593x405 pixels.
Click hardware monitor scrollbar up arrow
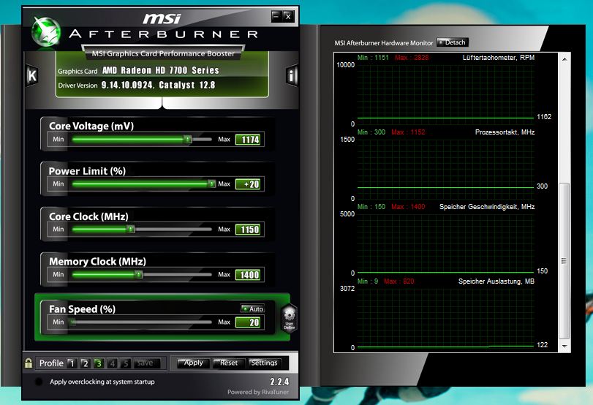pos(564,59)
